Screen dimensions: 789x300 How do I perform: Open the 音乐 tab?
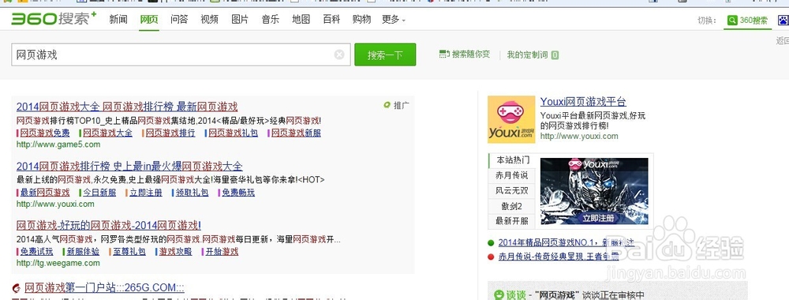[x=270, y=20]
